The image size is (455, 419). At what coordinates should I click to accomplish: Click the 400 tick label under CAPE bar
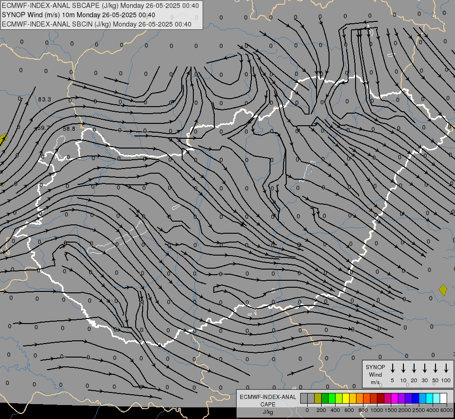(x=335, y=410)
